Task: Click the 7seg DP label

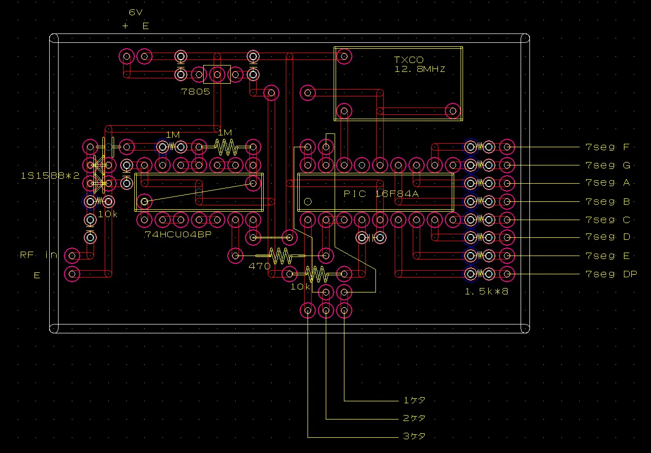Action: (611, 274)
